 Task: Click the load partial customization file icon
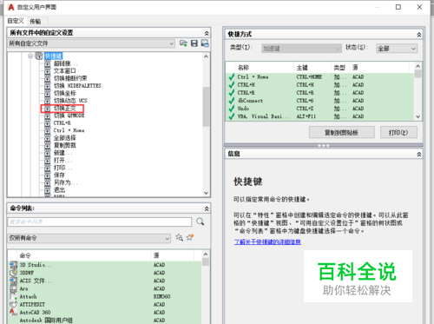(x=183, y=43)
